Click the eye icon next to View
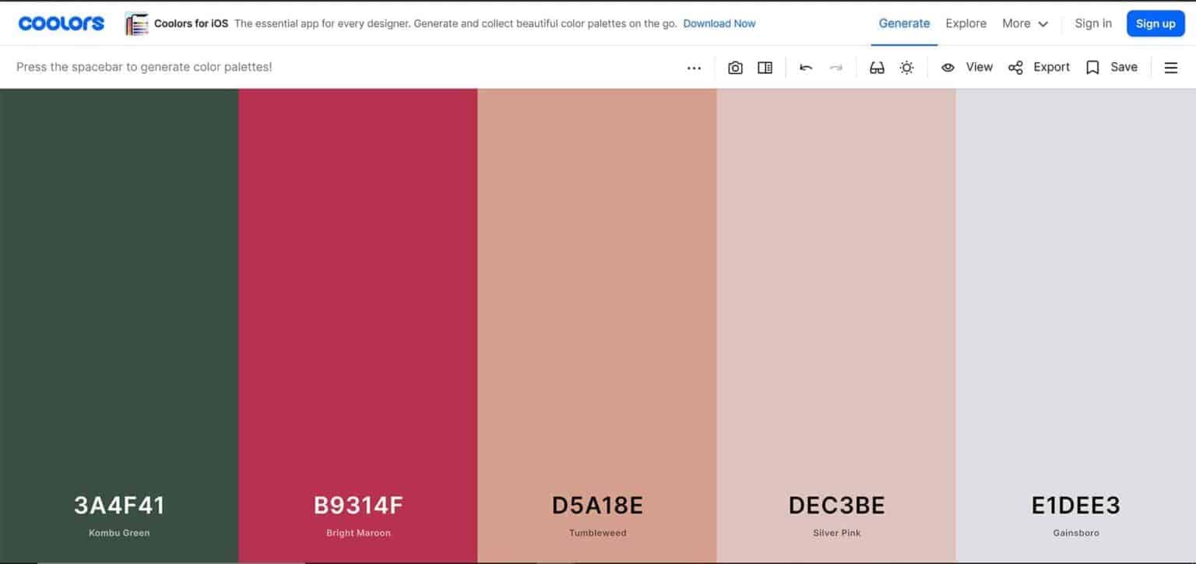This screenshot has width=1196, height=564. (948, 68)
